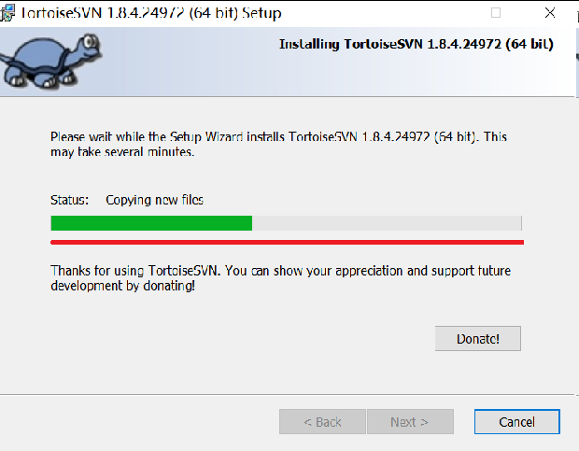Click the greyed-out maximize box
The height and width of the screenshot is (451, 579).
tap(496, 13)
